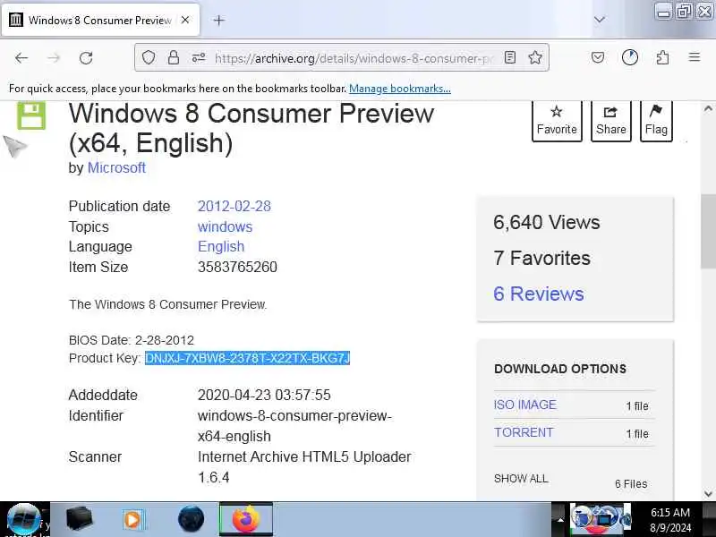
Task: Click the green floppy disk software icon
Action: coord(31,115)
